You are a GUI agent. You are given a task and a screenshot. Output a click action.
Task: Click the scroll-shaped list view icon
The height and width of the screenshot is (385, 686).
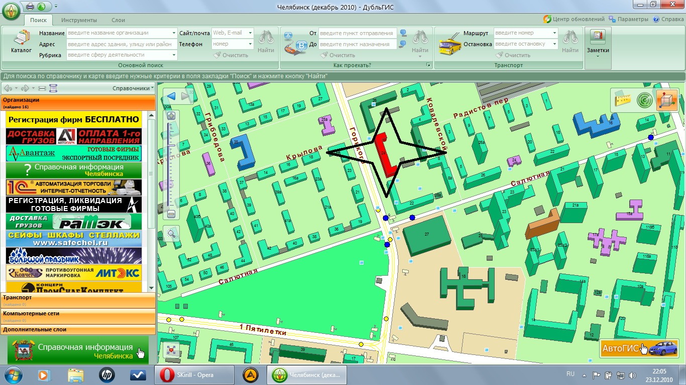(x=53, y=89)
